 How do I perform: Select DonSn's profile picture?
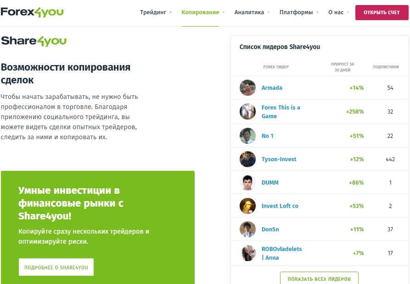[247, 229]
